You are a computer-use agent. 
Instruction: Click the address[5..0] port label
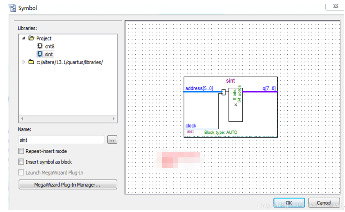point(199,88)
